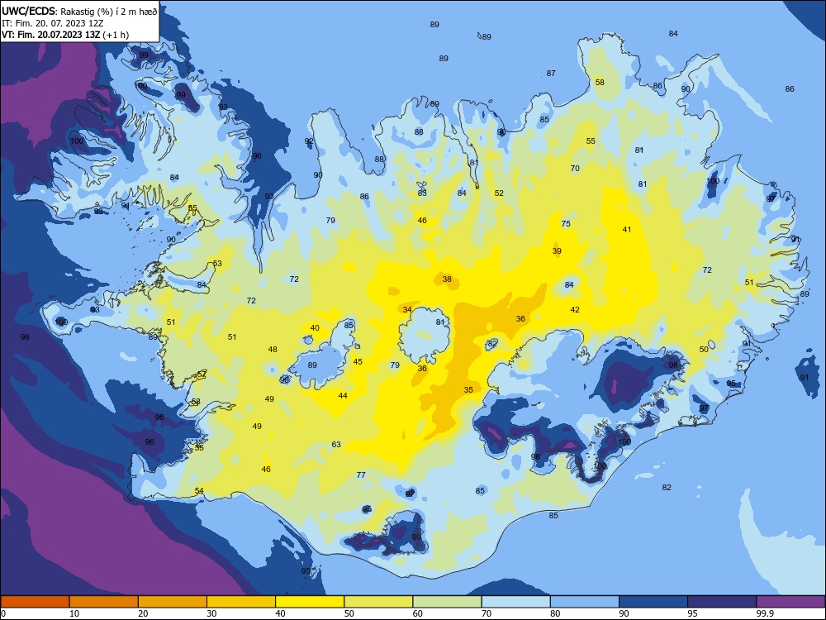
Task: Select the map value 39
Action: pos(557,251)
